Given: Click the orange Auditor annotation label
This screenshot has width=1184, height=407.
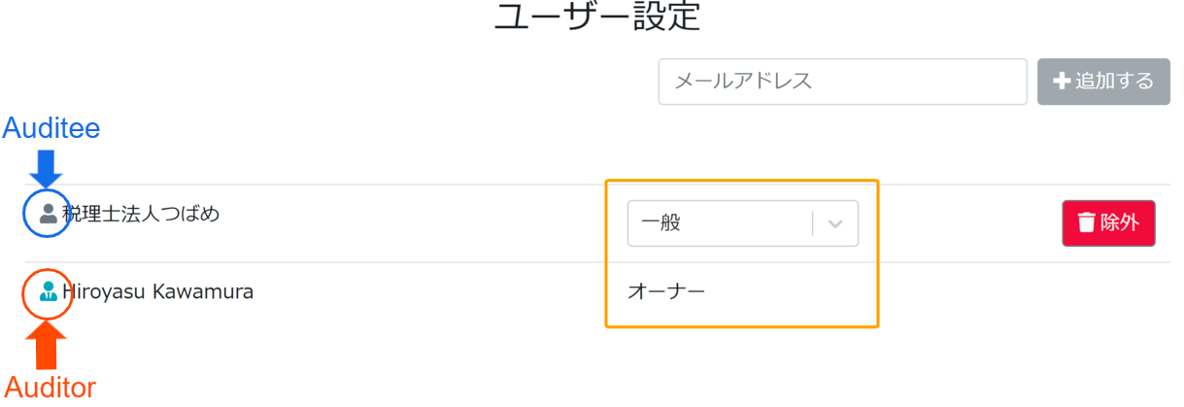Looking at the screenshot, I should [51, 388].
